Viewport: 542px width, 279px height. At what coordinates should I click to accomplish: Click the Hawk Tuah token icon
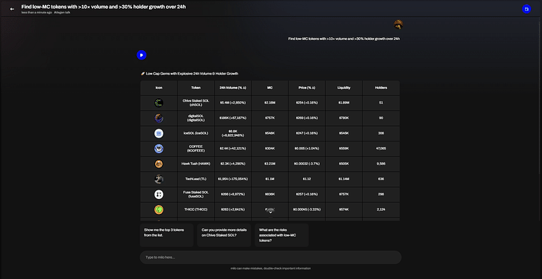(x=159, y=164)
